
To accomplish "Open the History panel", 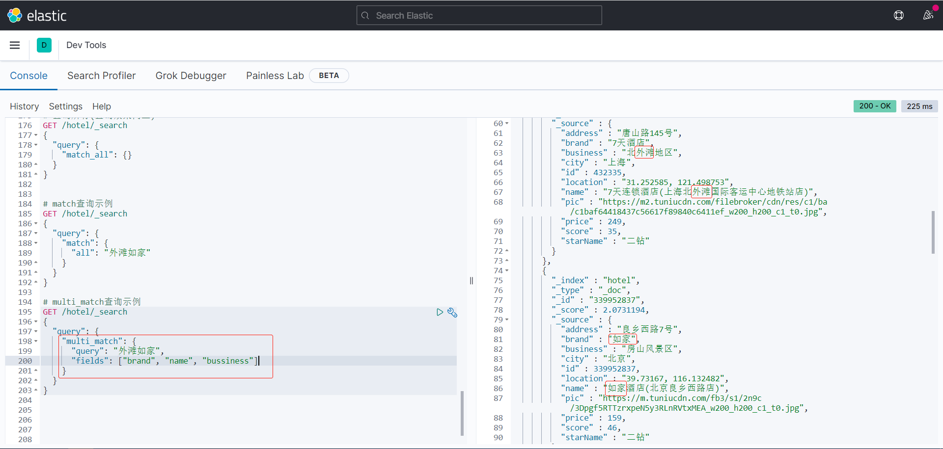I will [x=24, y=106].
